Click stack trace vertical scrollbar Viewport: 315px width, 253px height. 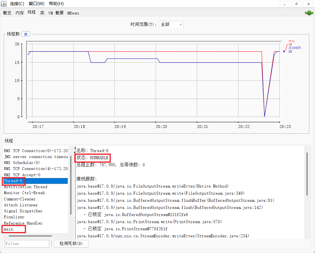pyautogui.click(x=307, y=174)
